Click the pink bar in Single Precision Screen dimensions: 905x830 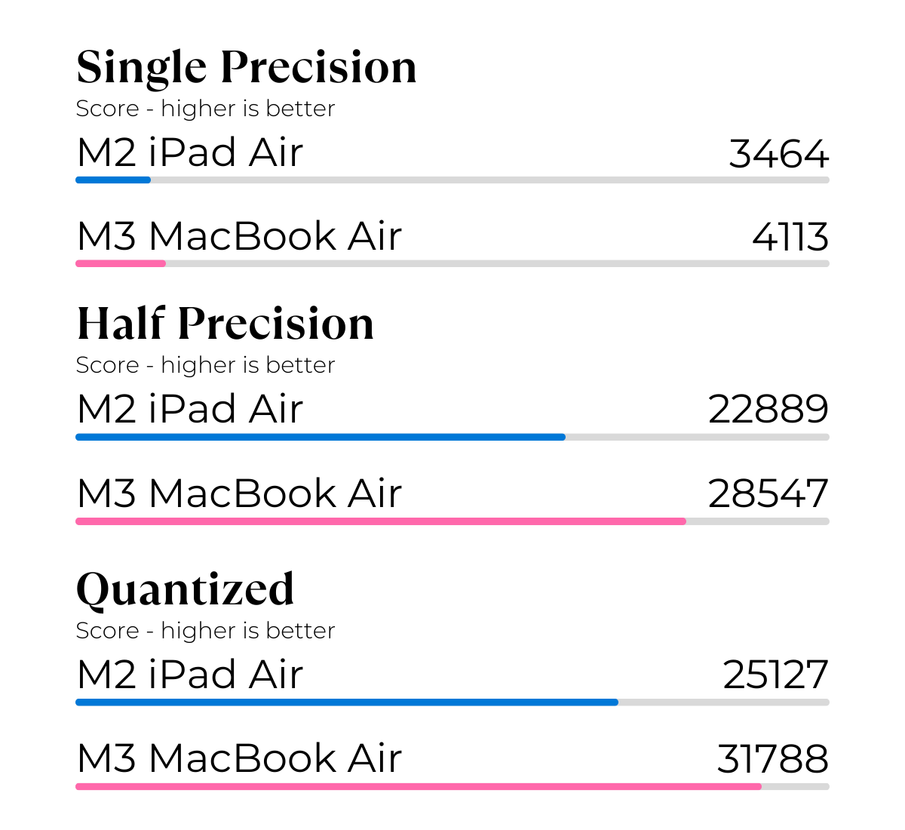[121, 264]
